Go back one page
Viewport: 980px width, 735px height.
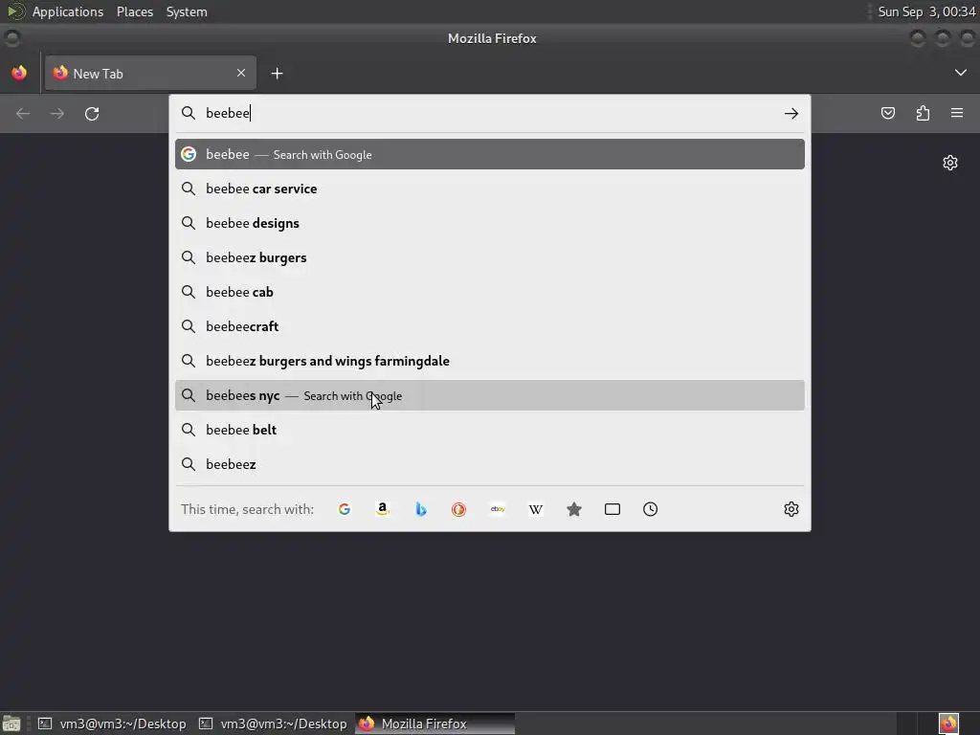[x=23, y=113]
